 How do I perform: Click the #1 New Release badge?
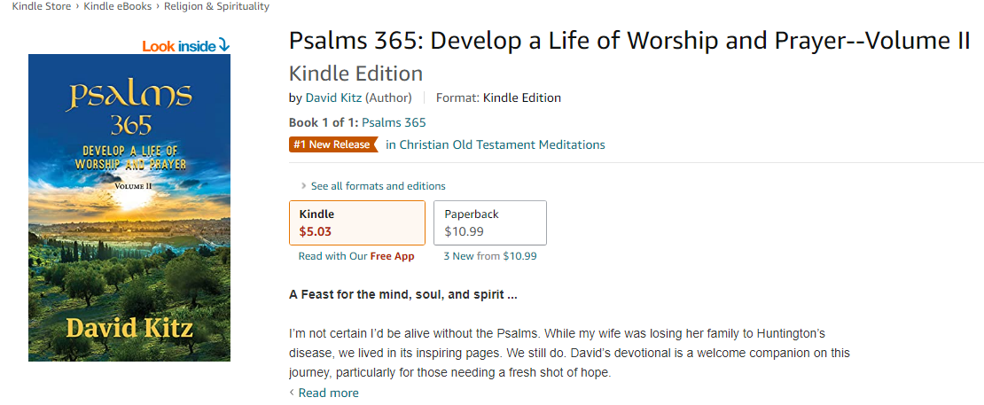click(332, 144)
